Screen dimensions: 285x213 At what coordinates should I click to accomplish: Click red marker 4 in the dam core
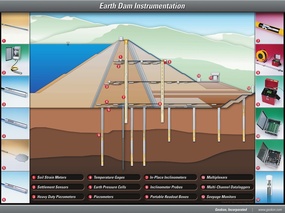pyautogui.click(x=107, y=102)
